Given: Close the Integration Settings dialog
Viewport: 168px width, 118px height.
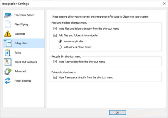Looking at the screenshot, I should point(164,4).
